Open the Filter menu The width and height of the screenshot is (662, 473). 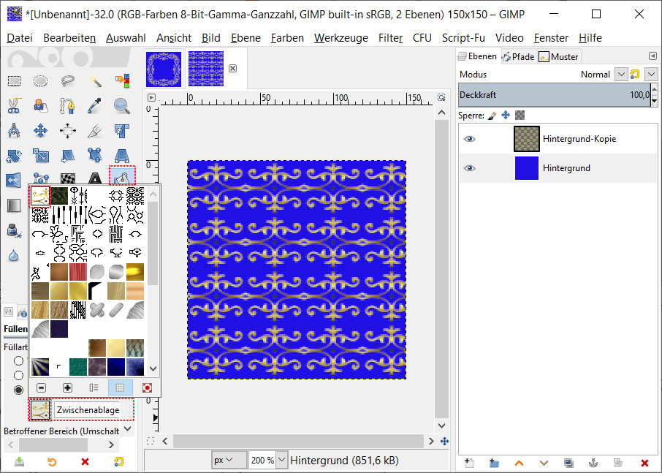[390, 38]
